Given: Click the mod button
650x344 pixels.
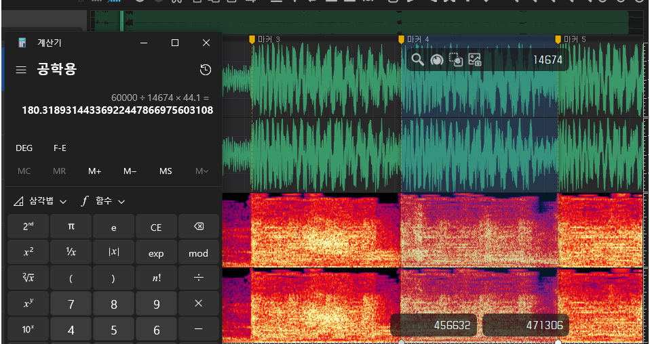Looking at the screenshot, I should (x=199, y=253).
